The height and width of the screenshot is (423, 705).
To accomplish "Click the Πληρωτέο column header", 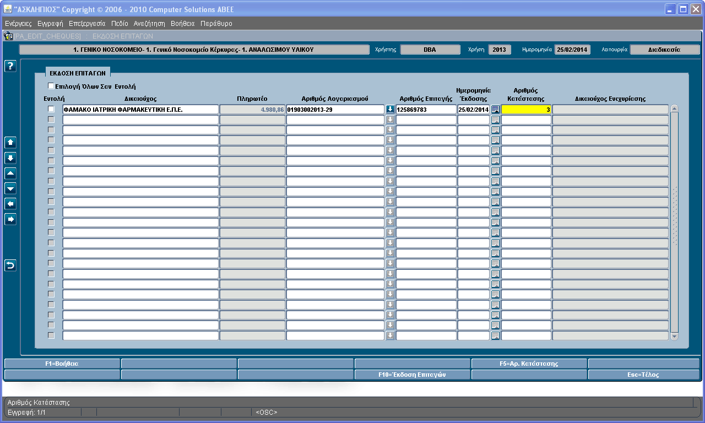I will point(252,99).
